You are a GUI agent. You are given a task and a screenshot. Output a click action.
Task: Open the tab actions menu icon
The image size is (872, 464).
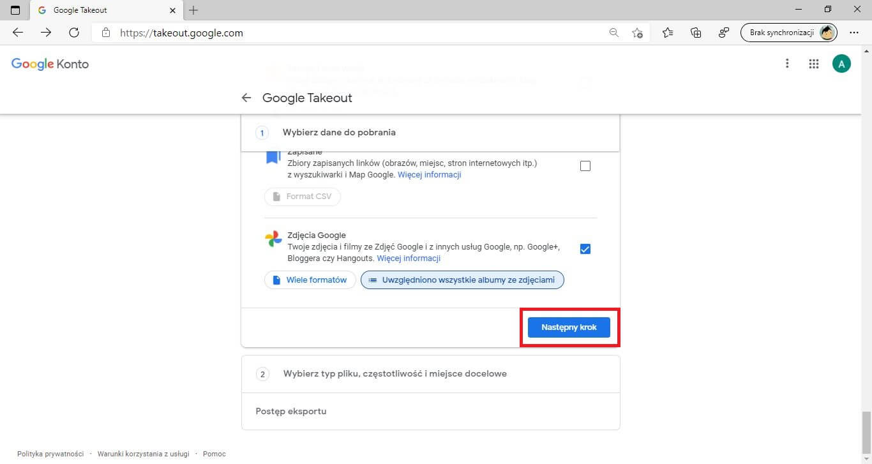15,10
